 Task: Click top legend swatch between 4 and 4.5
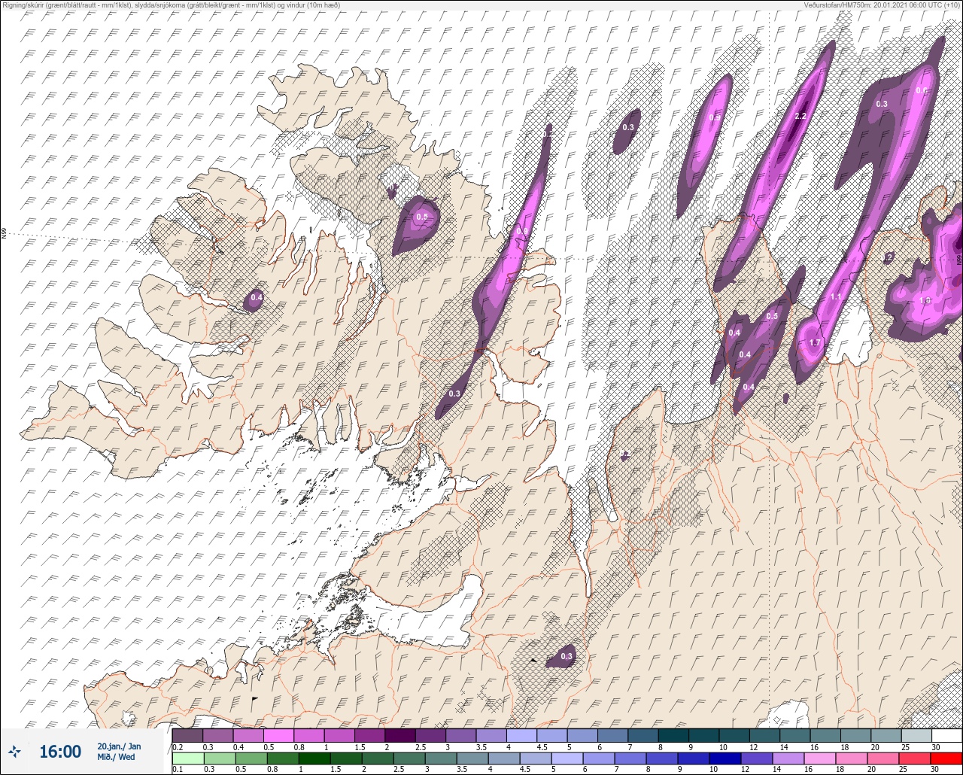pos(522,735)
